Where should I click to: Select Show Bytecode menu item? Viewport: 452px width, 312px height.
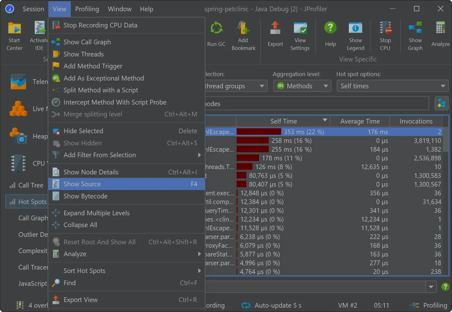[127, 196]
